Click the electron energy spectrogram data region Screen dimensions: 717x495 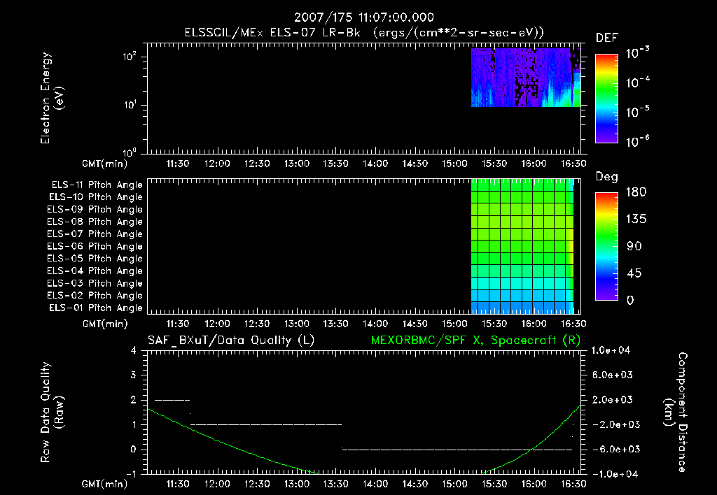(526, 77)
